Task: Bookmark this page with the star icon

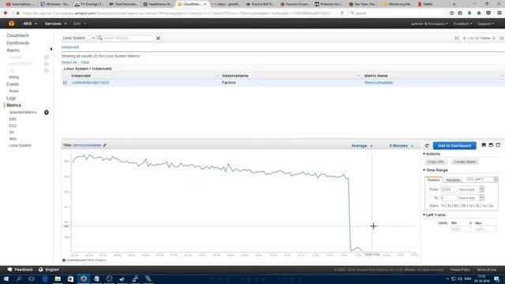Action: [x=451, y=13]
